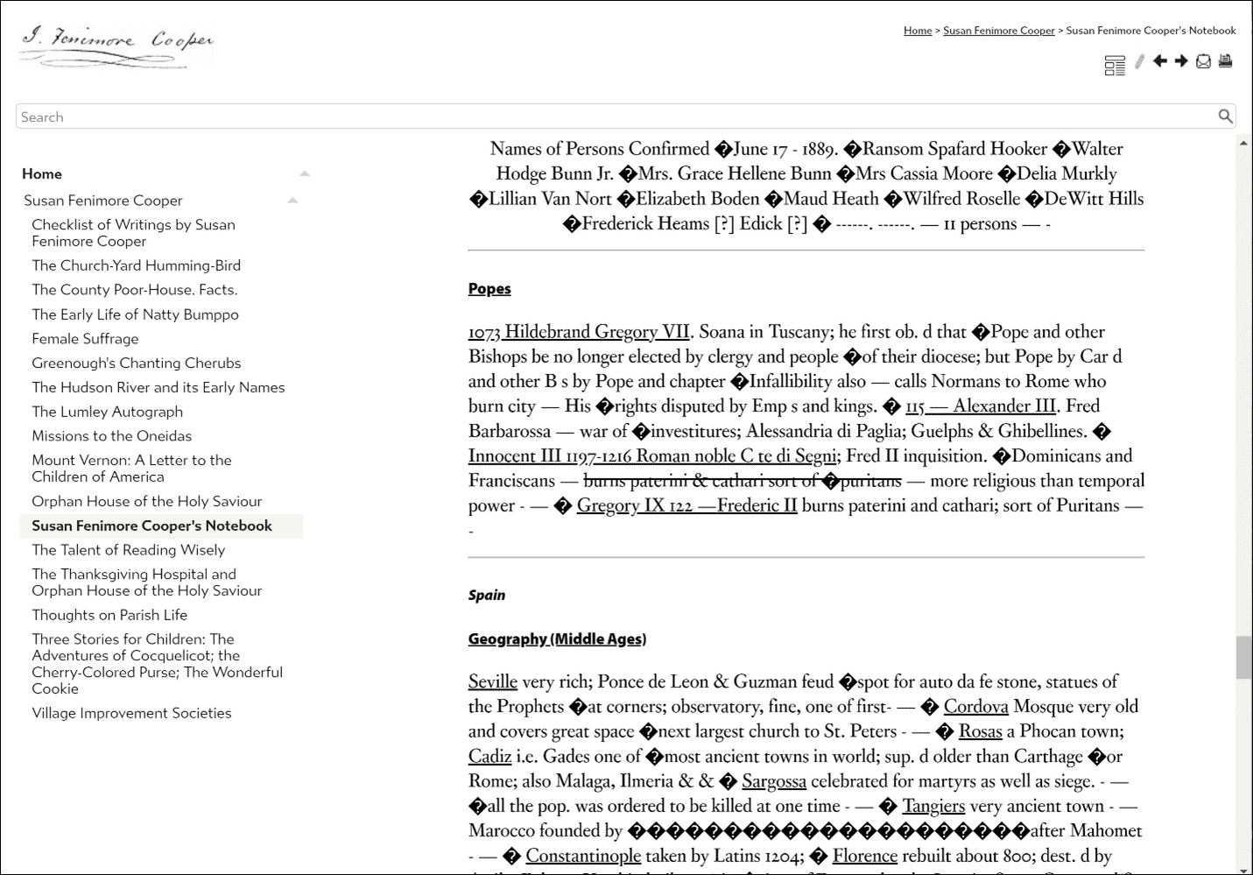This screenshot has height=875, width=1253.
Task: Open the 'Tangiers' link
Action: 933,806
